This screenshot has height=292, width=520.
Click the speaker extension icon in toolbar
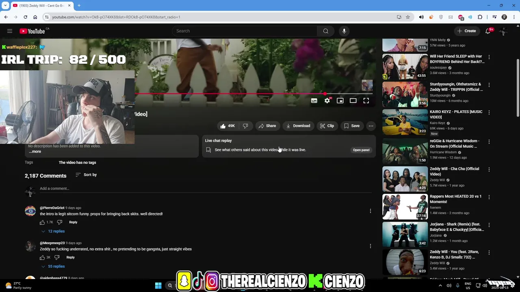(421, 17)
